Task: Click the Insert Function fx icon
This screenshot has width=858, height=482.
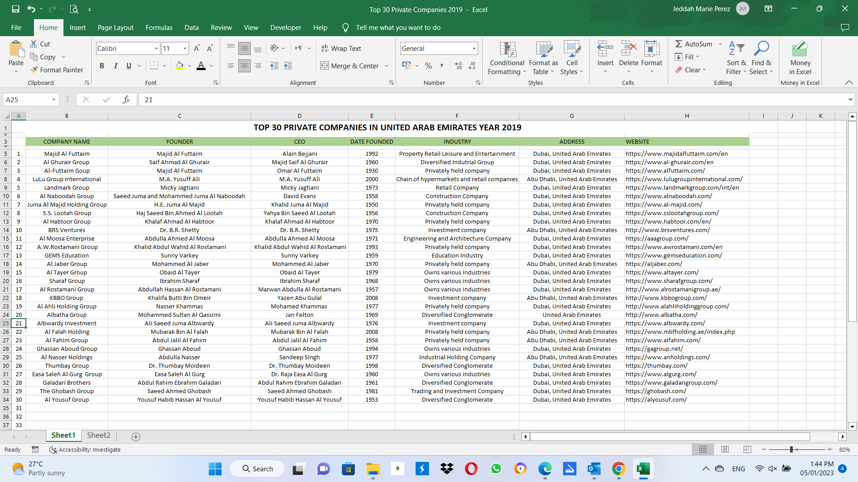Action: pos(126,100)
